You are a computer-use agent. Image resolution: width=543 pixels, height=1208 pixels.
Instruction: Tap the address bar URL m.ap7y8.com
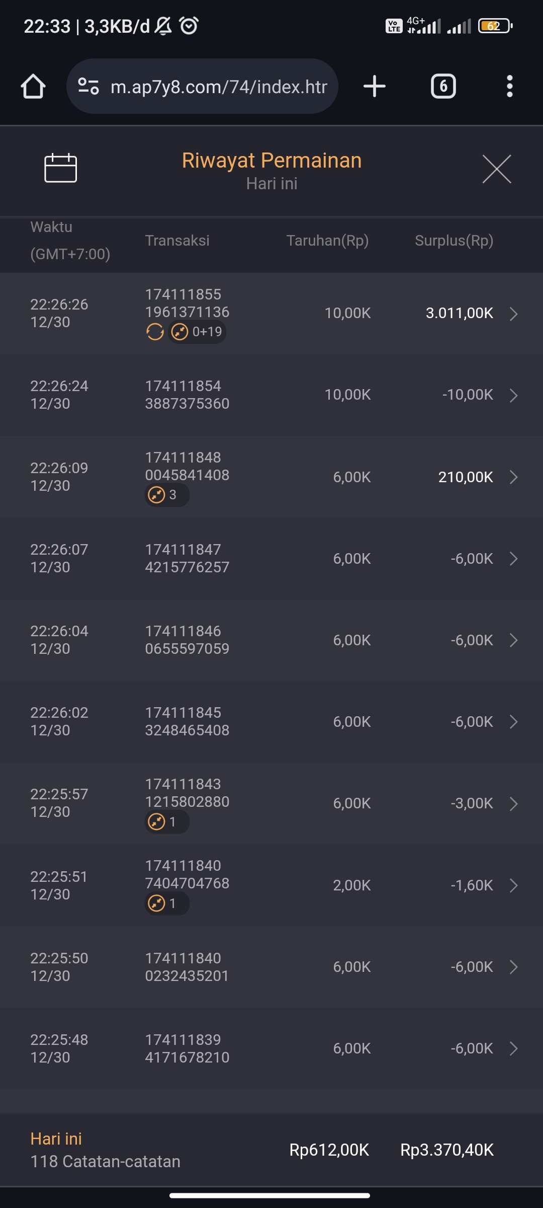point(219,87)
